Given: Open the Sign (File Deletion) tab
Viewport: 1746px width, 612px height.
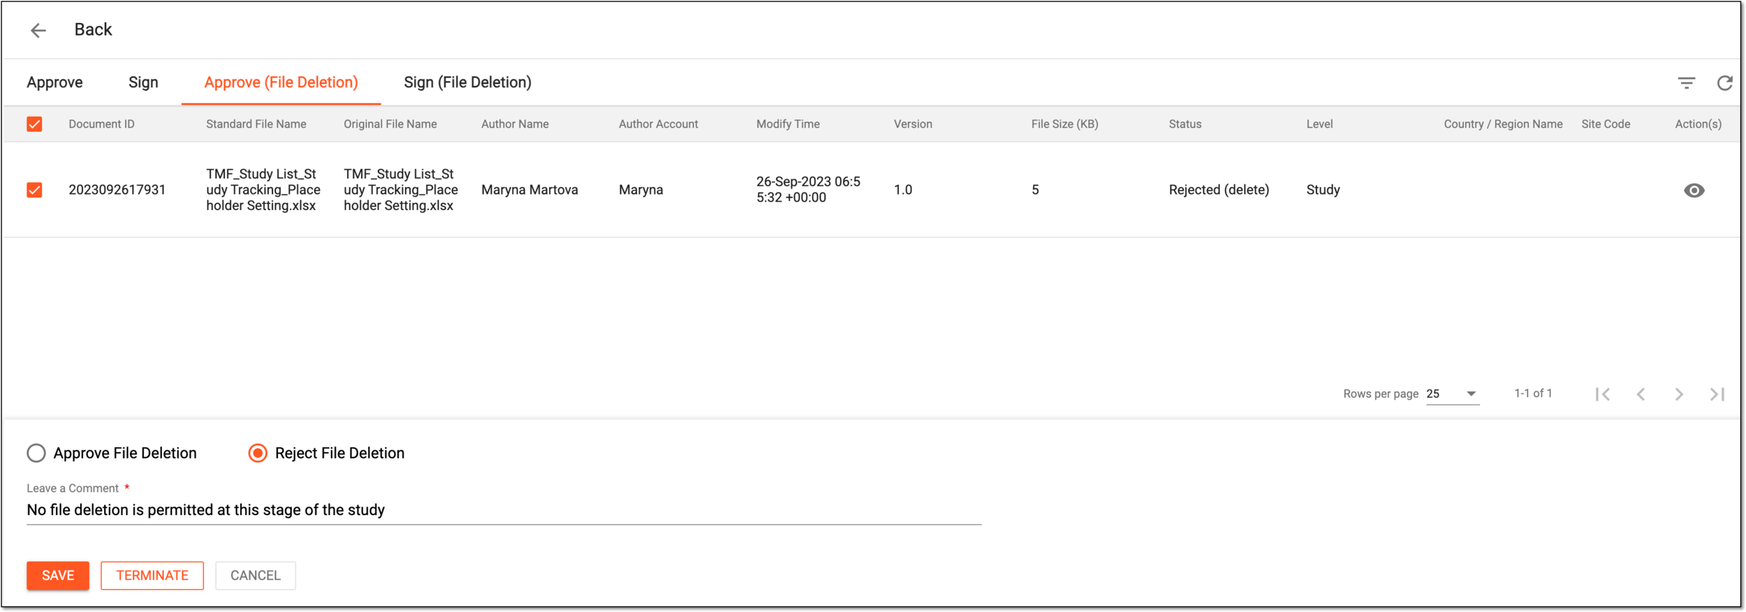Looking at the screenshot, I should click(467, 82).
